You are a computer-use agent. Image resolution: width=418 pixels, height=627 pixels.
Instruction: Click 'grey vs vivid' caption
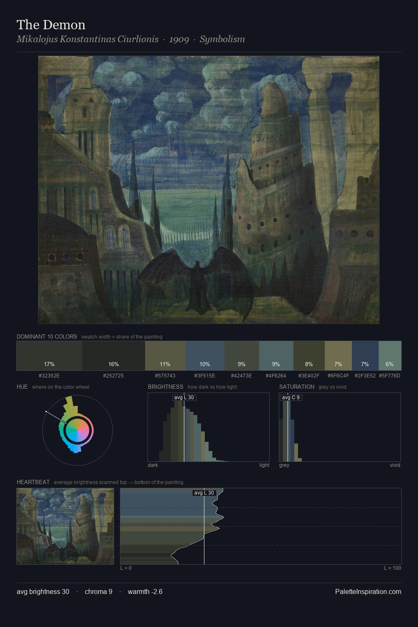pos(332,387)
